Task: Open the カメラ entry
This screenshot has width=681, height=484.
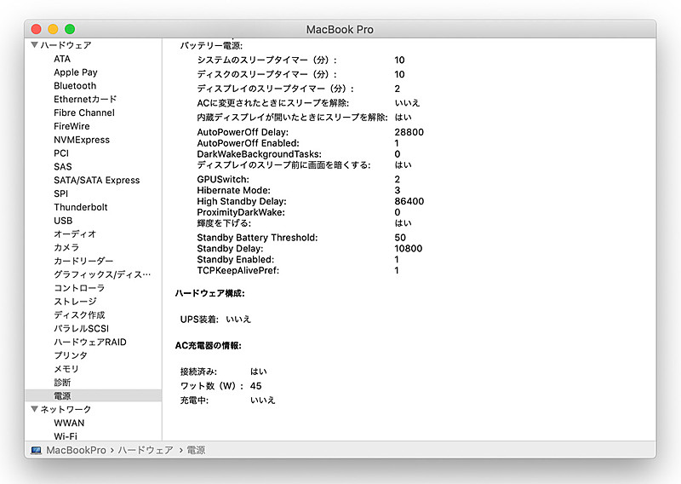Action: [66, 247]
